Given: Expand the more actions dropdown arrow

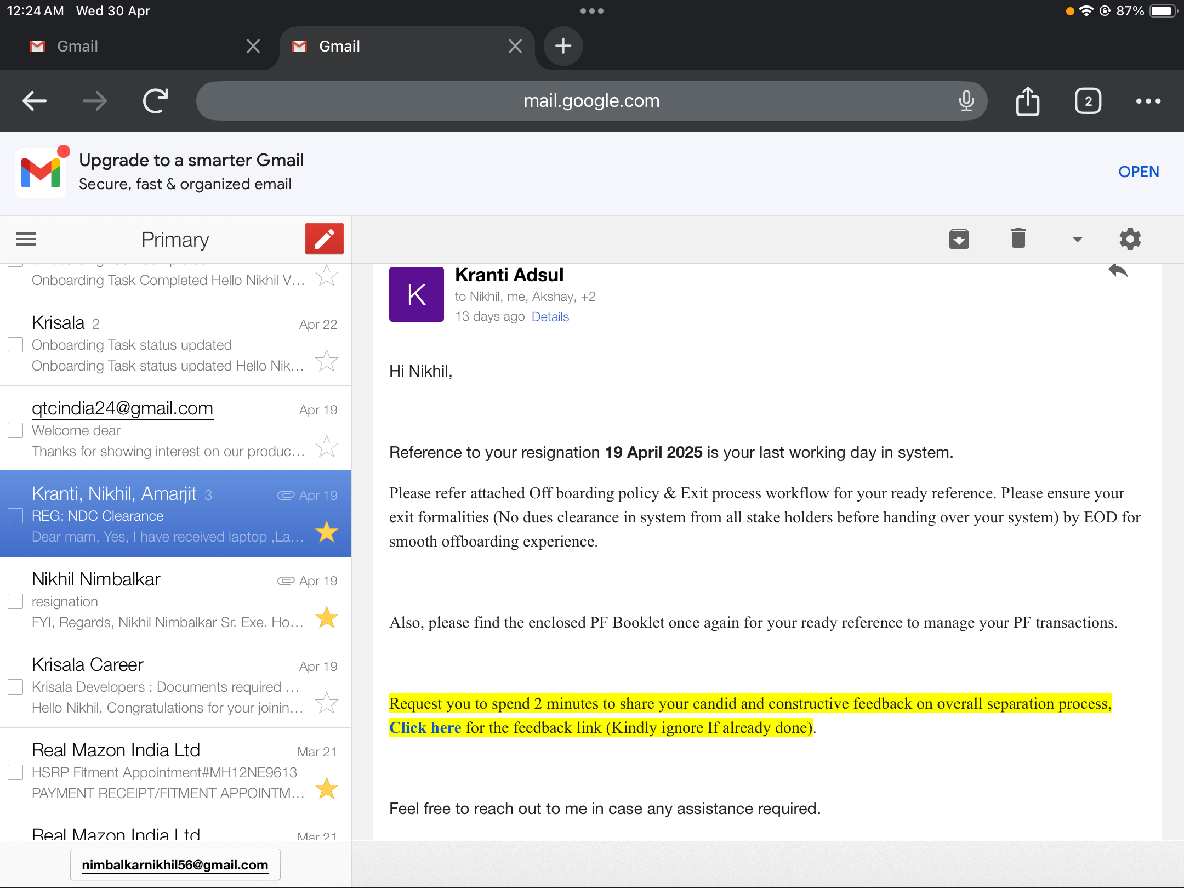Looking at the screenshot, I should pos(1077,239).
